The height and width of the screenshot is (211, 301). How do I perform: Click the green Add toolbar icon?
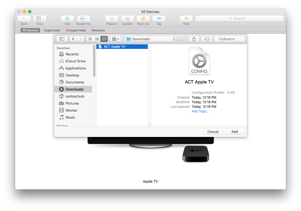coord(67,18)
